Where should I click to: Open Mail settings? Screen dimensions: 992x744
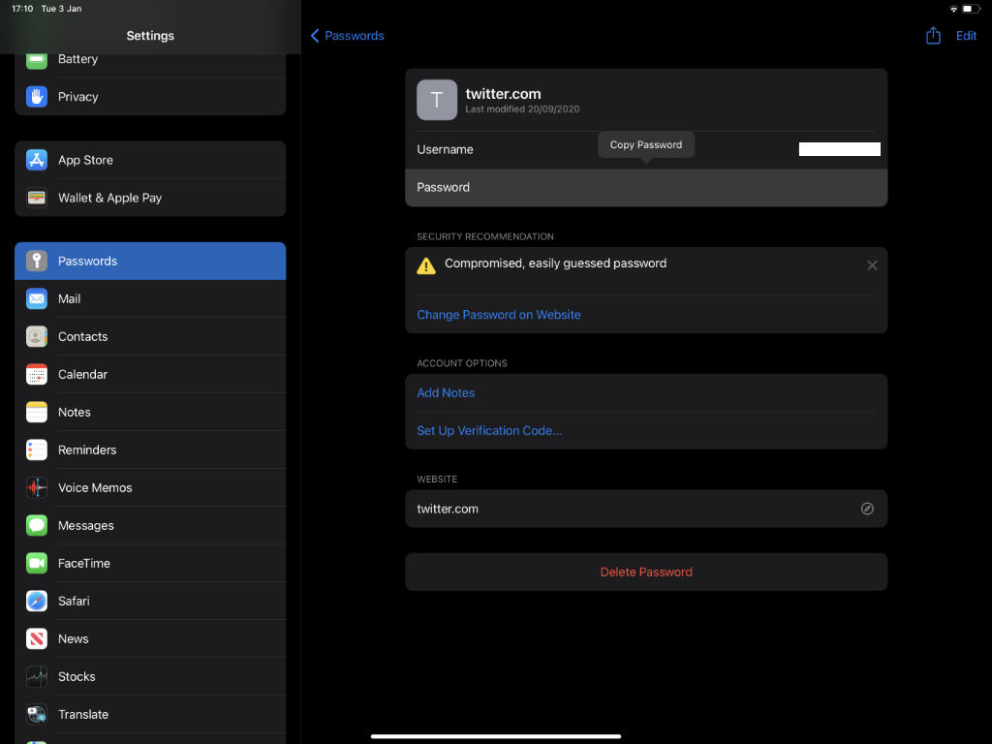150,298
